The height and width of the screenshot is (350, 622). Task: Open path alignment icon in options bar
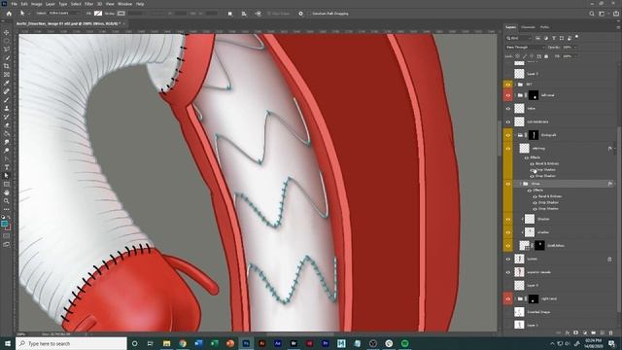244,14
